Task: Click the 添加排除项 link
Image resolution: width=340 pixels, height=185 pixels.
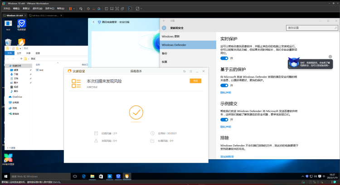Action: click(x=227, y=156)
